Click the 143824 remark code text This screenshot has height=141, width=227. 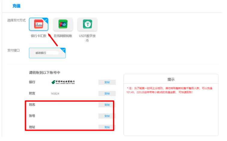[55, 94]
